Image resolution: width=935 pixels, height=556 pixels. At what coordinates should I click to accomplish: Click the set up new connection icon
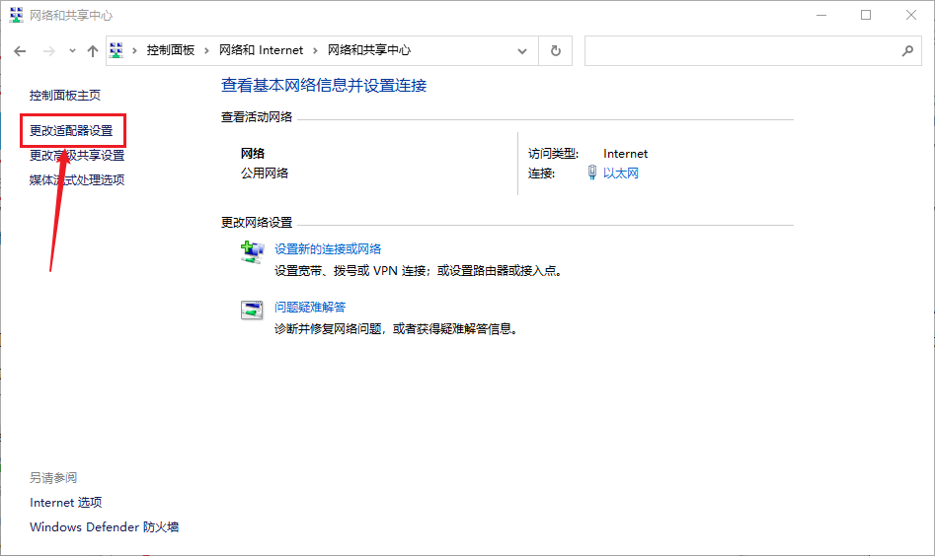tap(252, 252)
